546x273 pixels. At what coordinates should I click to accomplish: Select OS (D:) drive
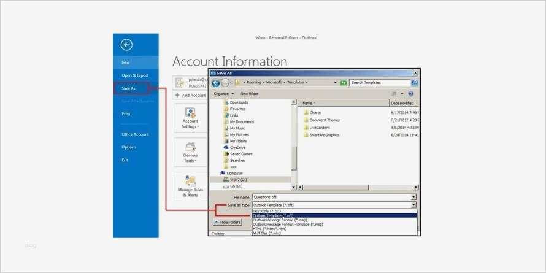[236, 186]
